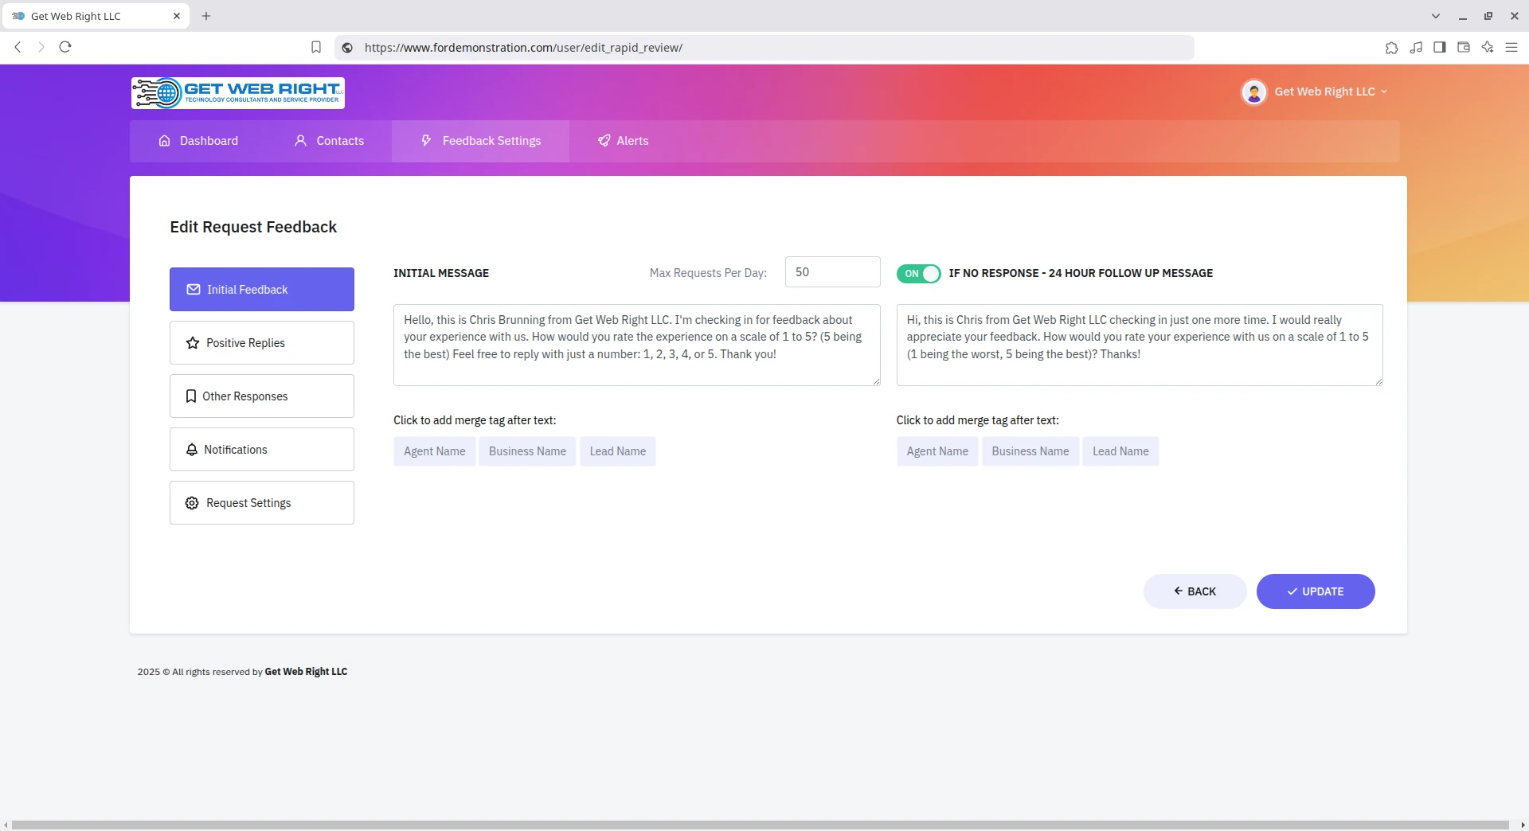Screen dimensions: 1529x831
Task: Open the user avatar icon
Action: click(x=1253, y=92)
